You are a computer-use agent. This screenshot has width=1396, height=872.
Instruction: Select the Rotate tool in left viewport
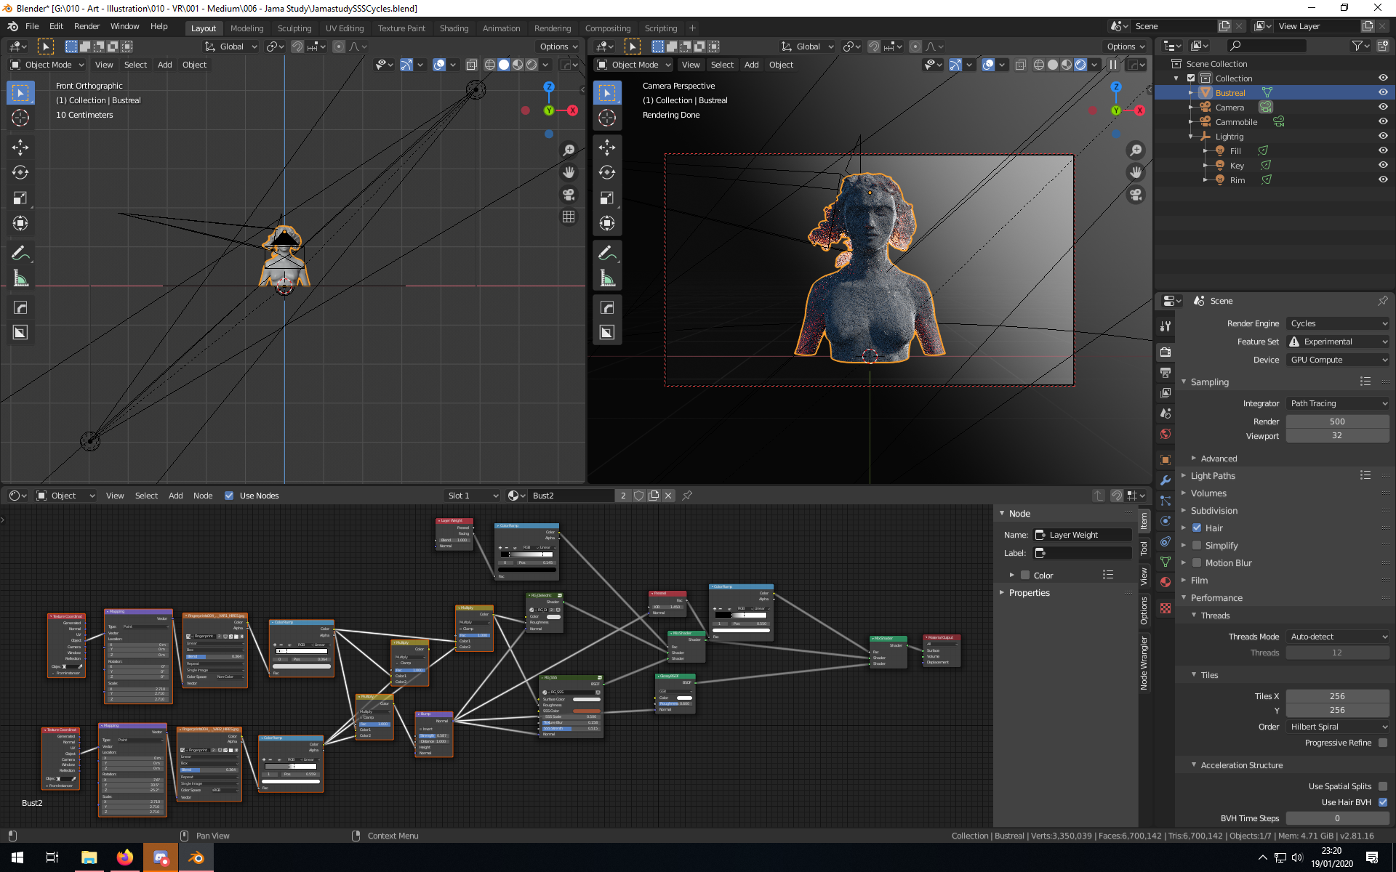tap(20, 173)
